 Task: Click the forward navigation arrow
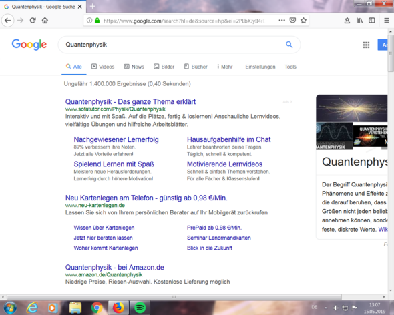(21, 20)
